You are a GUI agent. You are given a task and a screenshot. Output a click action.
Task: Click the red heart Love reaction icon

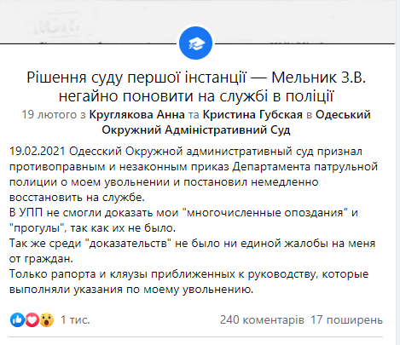point(32,319)
